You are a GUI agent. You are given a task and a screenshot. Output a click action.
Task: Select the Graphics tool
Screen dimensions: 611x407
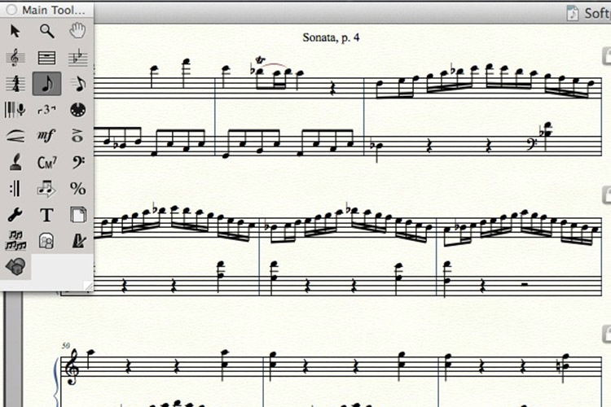[46, 241]
